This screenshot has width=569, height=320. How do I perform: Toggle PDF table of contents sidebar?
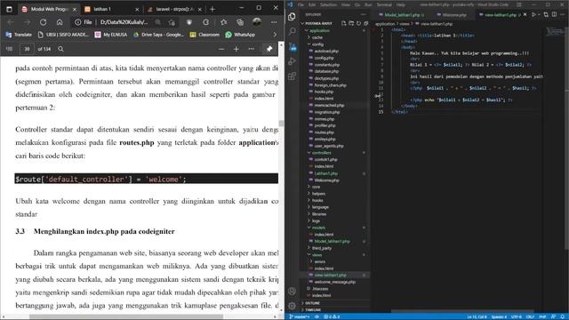tap(10, 49)
